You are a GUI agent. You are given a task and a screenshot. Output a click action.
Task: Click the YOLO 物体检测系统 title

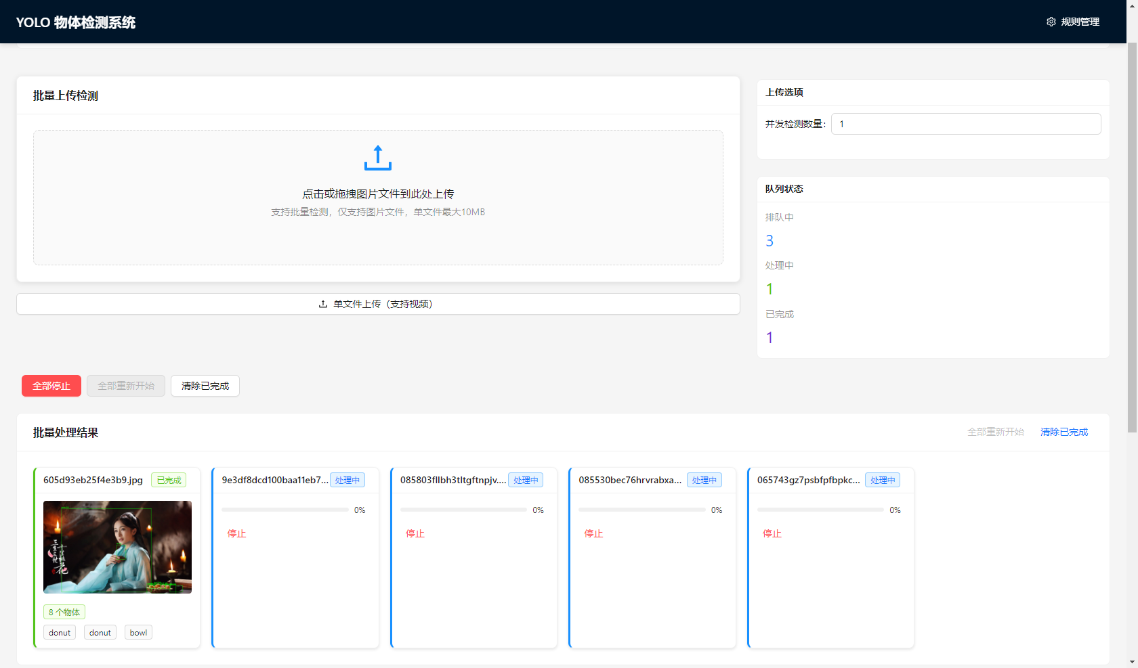[x=76, y=22]
